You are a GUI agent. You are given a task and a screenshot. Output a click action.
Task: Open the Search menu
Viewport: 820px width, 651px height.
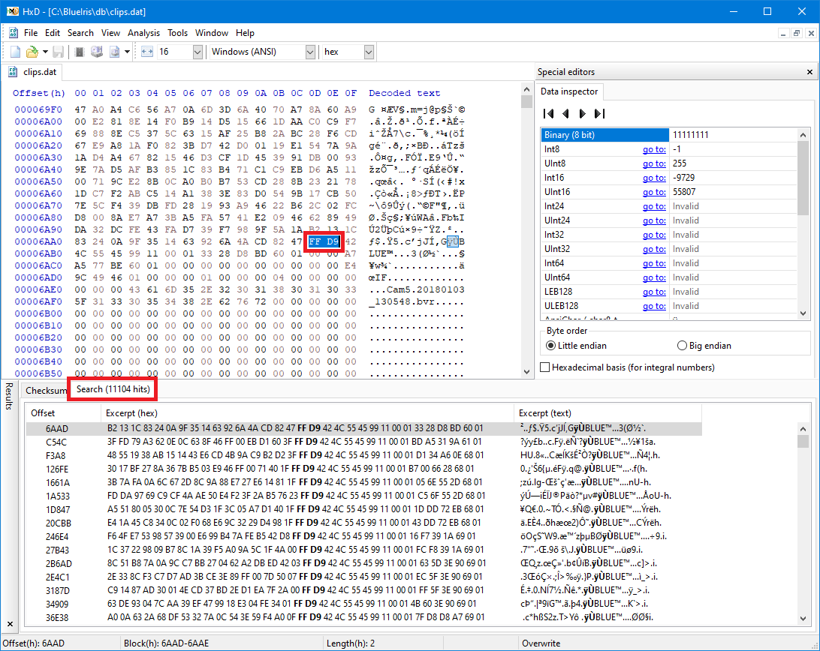point(80,33)
